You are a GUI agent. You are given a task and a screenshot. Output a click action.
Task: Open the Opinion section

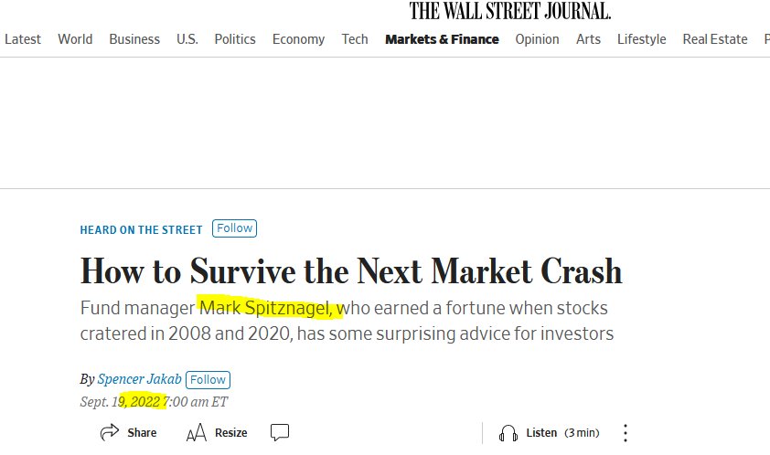pos(537,39)
